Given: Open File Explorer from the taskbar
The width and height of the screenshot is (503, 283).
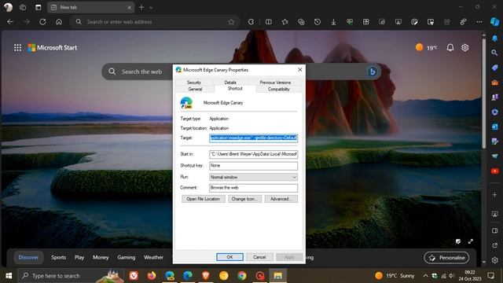Looking at the screenshot, I should [x=277, y=276].
